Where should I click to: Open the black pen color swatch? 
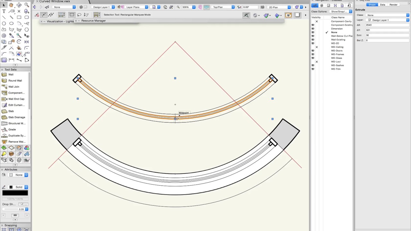pos(15,193)
